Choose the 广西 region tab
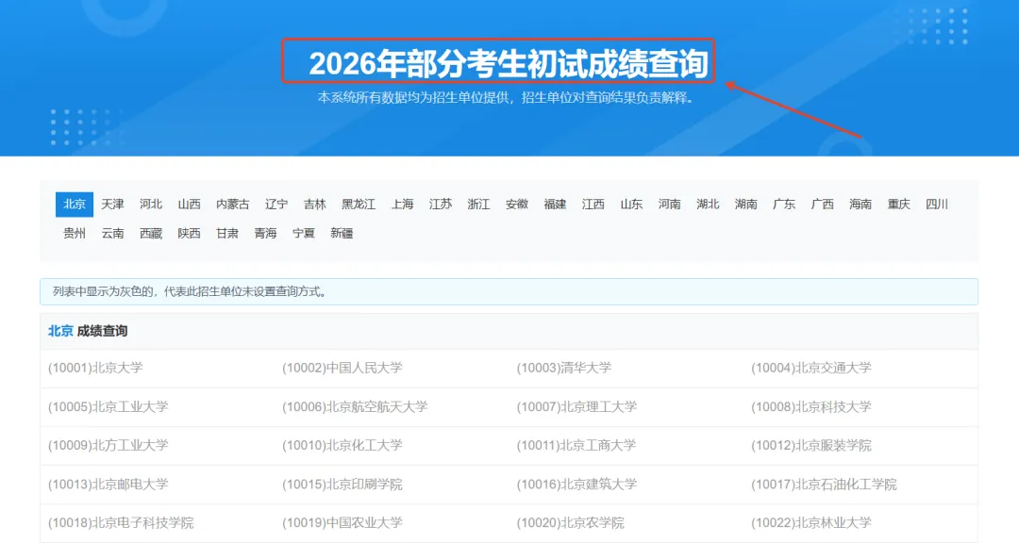Image resolution: width=1019 pixels, height=543 pixels. [823, 204]
